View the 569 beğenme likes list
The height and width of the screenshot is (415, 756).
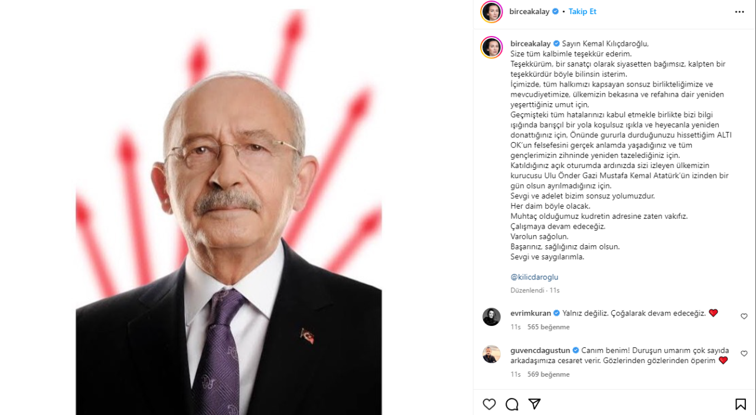pyautogui.click(x=548, y=374)
